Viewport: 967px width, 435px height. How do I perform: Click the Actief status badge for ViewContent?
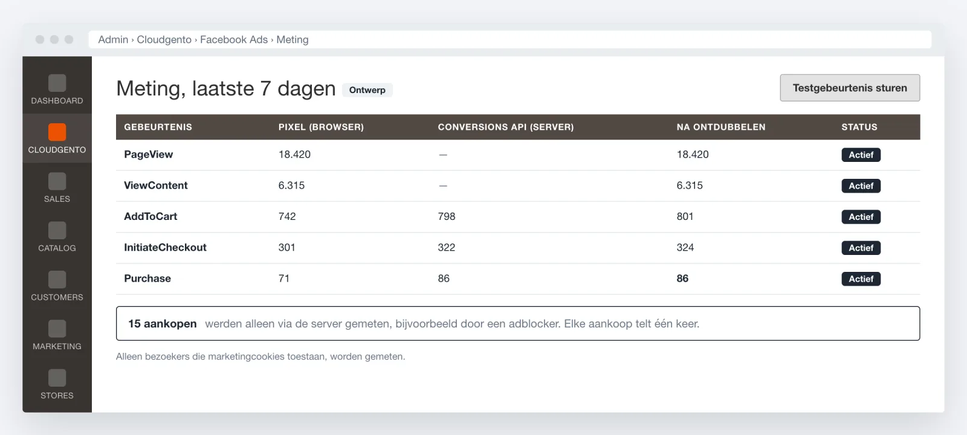click(861, 186)
